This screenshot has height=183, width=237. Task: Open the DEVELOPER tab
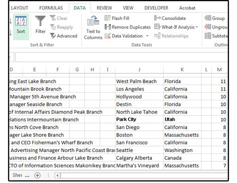coord(156,8)
